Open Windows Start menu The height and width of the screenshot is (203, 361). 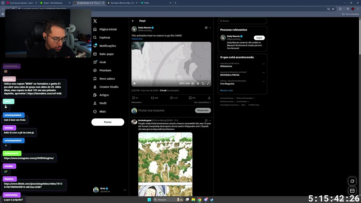149,200
